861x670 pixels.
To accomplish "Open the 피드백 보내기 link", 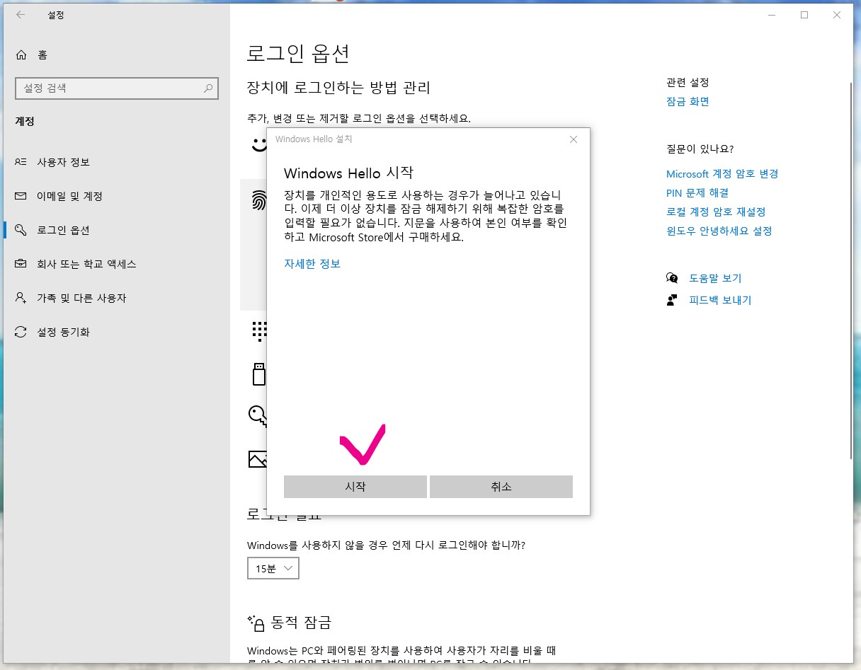I will click(x=720, y=300).
